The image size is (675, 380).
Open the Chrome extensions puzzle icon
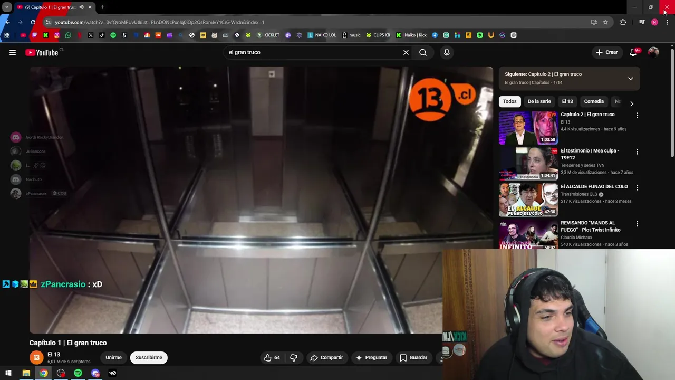coord(623,22)
